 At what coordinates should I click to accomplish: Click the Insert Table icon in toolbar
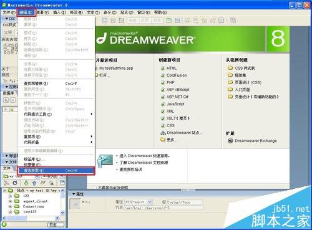pyautogui.click(x=104, y=21)
